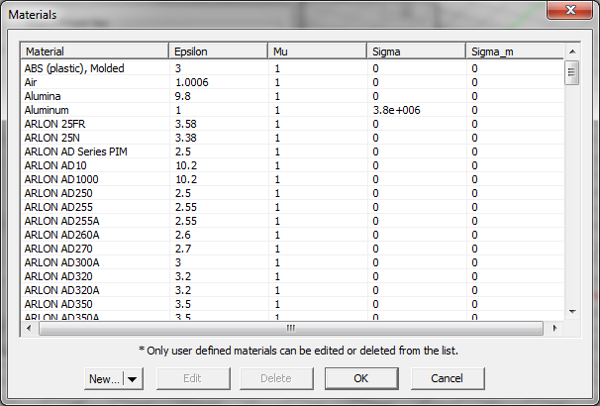Select the ARLON AD320 row

pos(292,276)
